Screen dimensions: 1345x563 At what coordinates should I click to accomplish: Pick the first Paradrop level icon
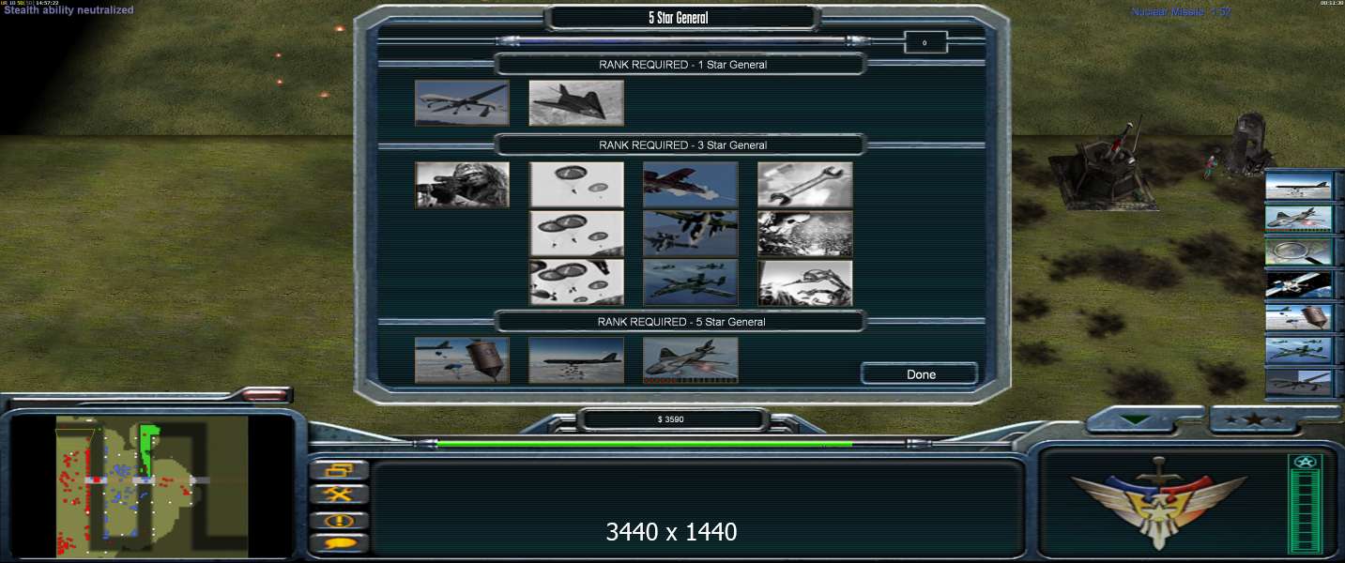576,185
